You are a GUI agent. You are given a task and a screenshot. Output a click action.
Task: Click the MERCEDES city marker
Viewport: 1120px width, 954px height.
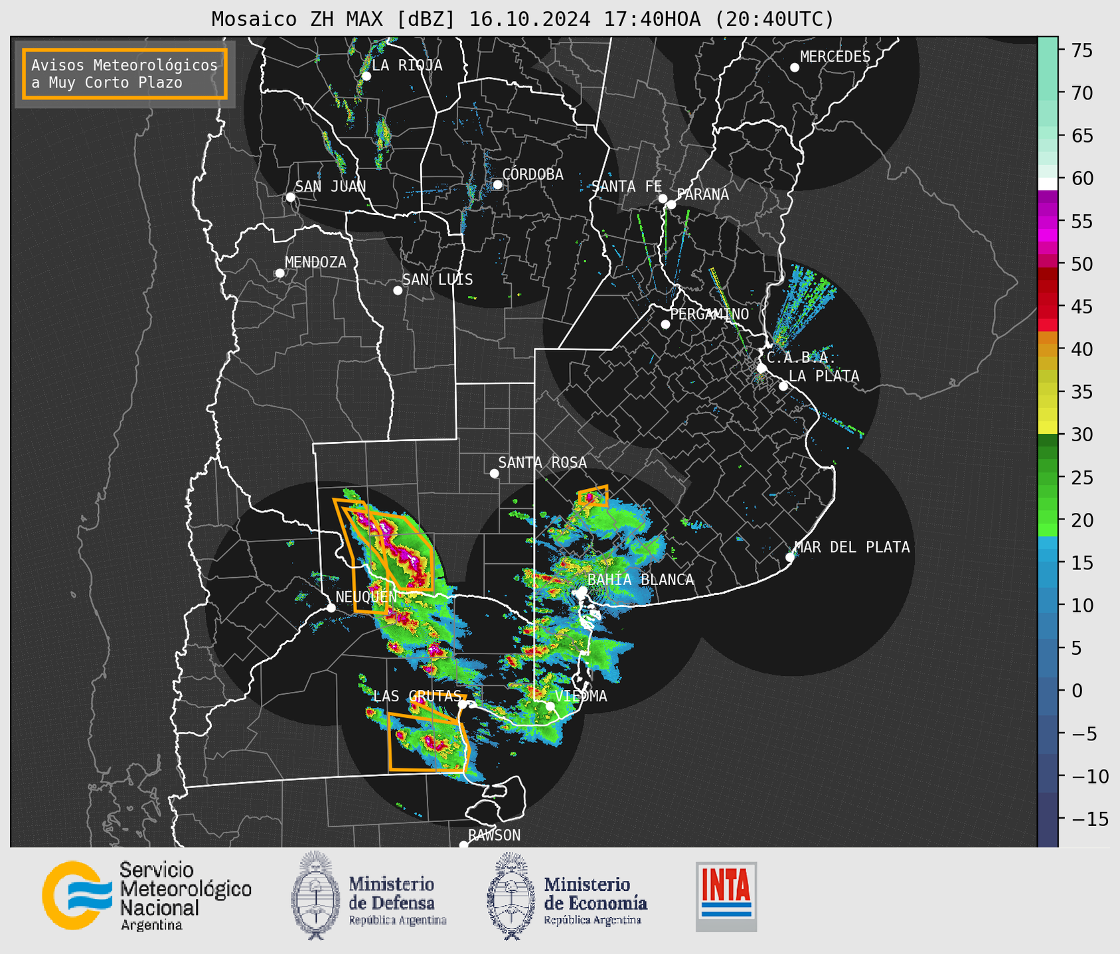point(794,68)
